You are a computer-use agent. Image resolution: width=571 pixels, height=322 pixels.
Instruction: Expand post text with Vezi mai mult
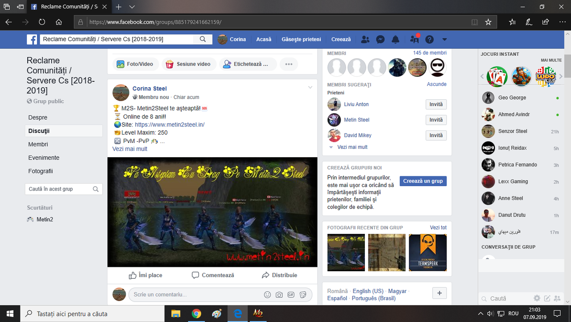tap(130, 149)
